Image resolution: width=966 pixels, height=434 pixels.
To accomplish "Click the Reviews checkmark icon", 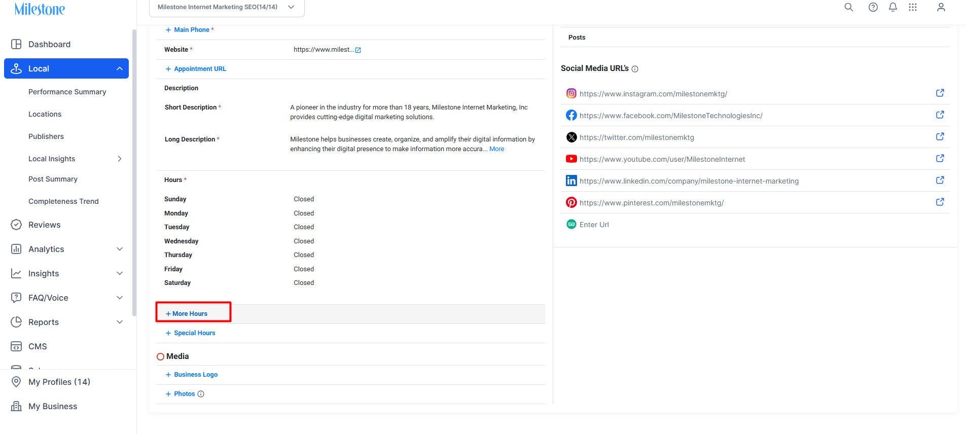I will coord(16,225).
